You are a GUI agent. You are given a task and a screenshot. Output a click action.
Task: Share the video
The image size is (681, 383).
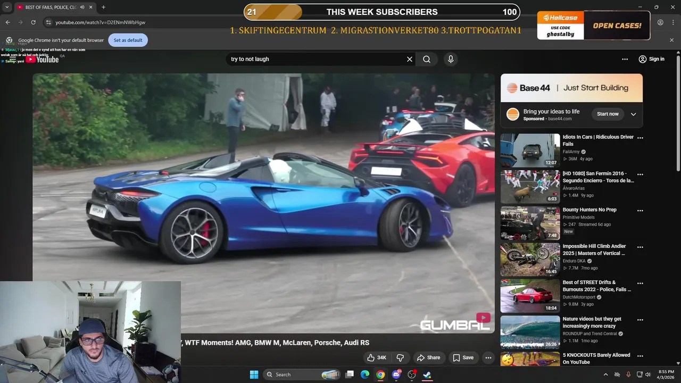coord(428,357)
